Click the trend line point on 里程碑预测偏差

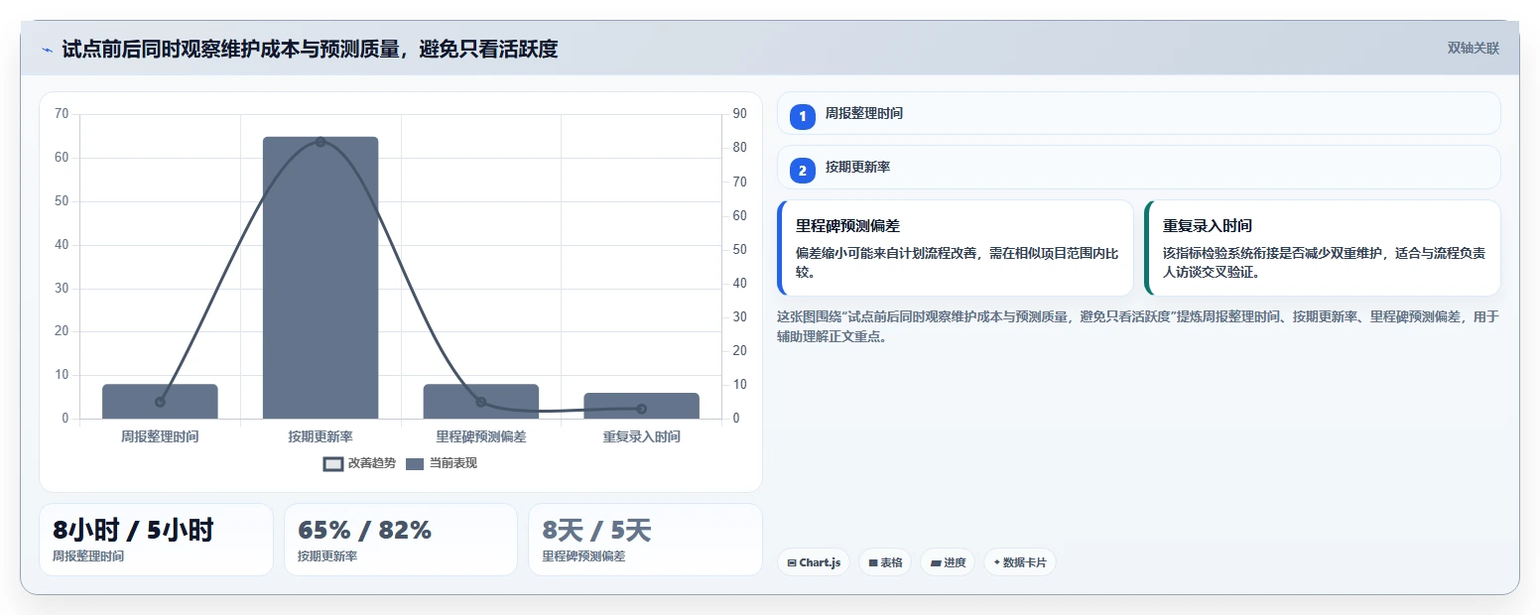click(481, 402)
